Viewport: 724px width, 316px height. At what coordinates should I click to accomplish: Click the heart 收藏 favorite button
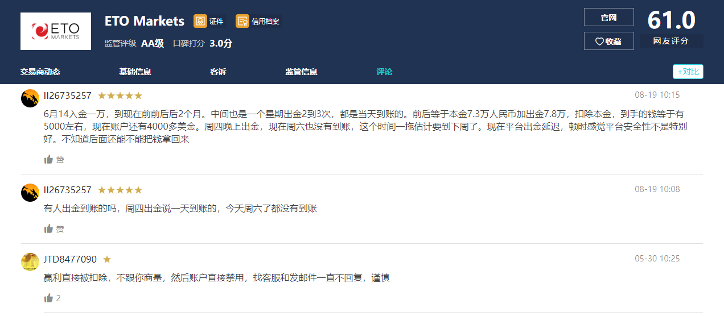pyautogui.click(x=608, y=41)
